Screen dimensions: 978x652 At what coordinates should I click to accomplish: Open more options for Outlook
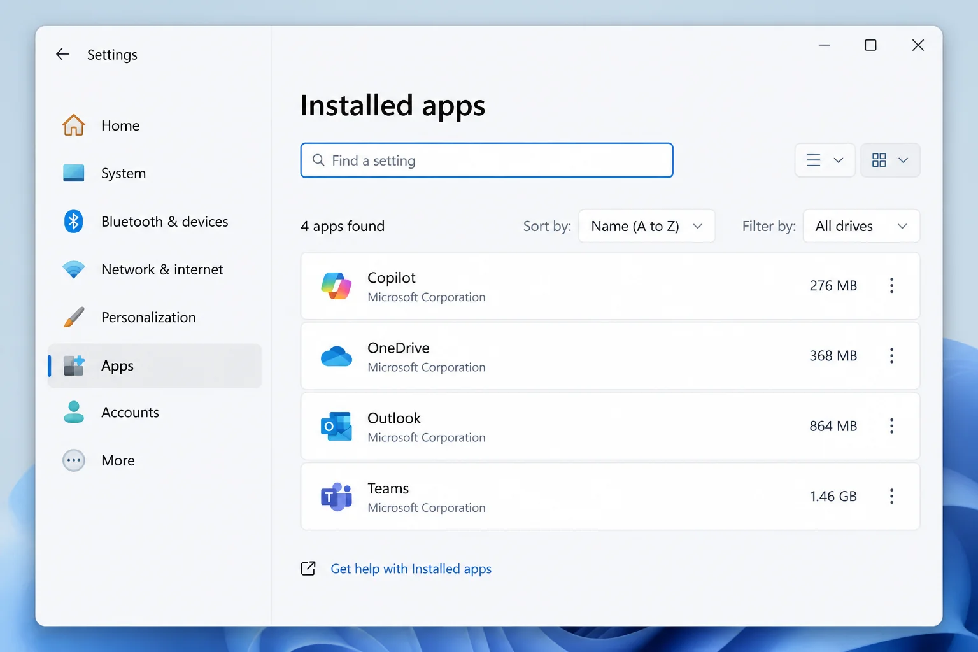point(891,426)
